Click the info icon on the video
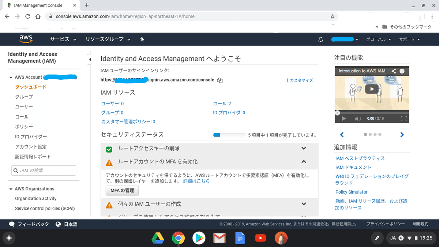This screenshot has height=247, width=439. coord(402,71)
